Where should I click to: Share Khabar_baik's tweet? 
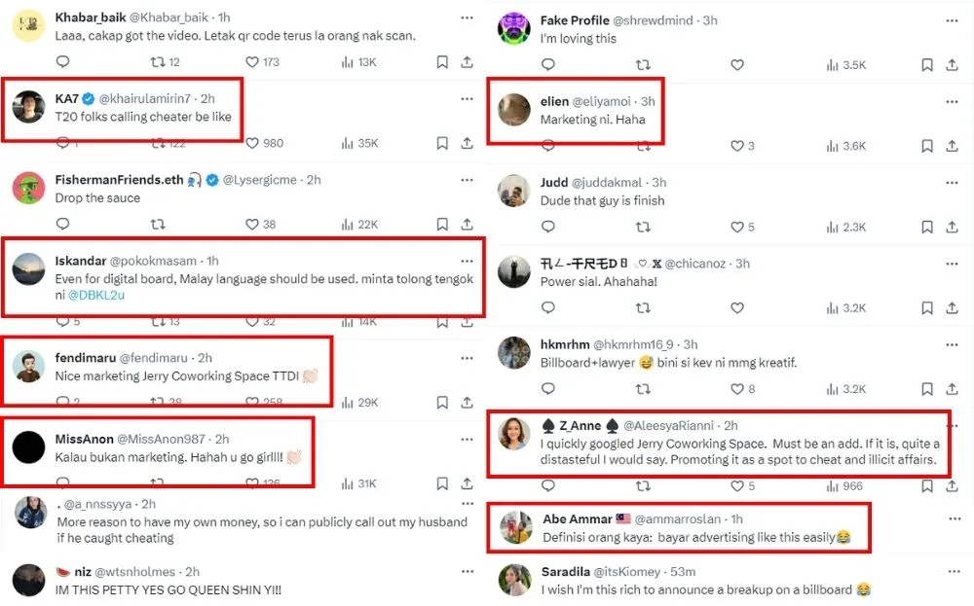pyautogui.click(x=468, y=62)
